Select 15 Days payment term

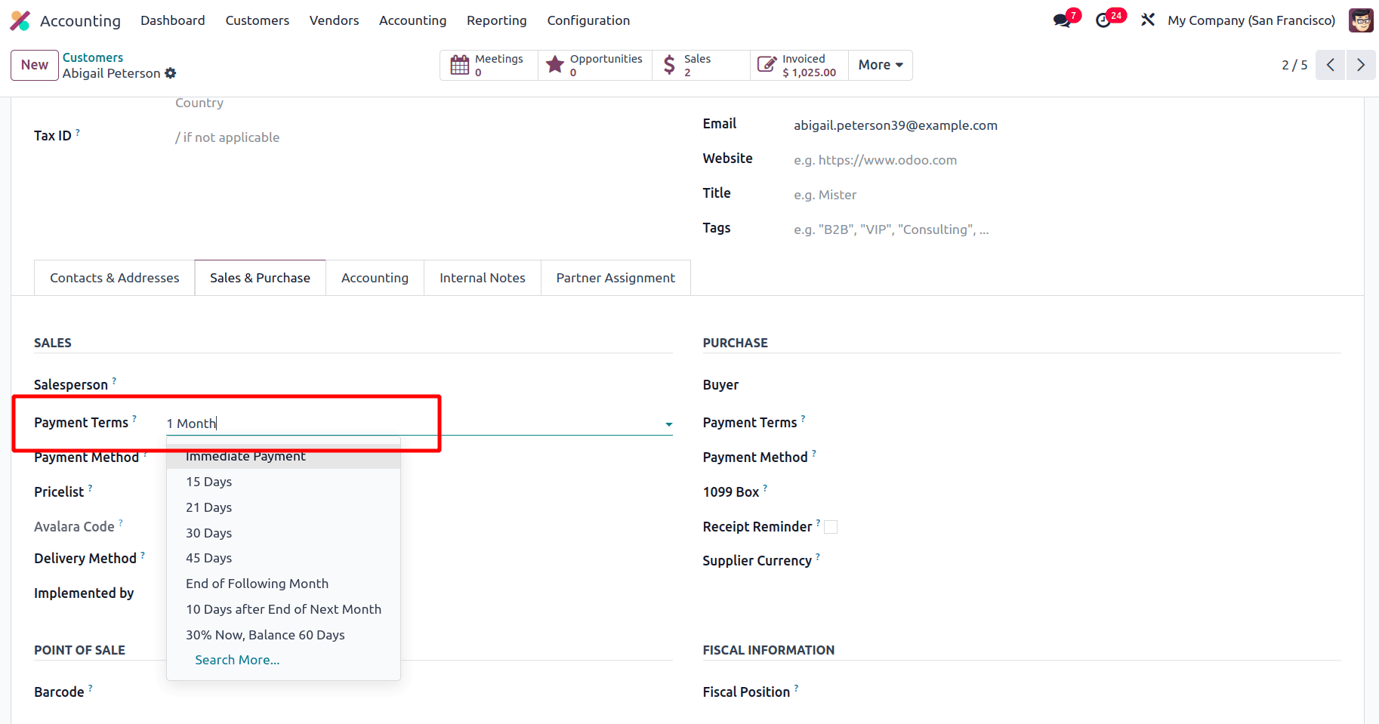click(283, 482)
